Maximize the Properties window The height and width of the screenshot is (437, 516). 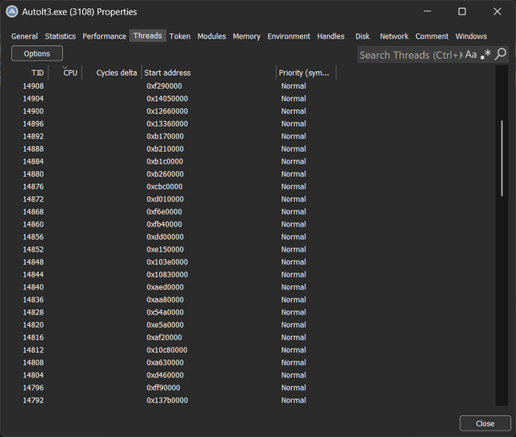[462, 11]
